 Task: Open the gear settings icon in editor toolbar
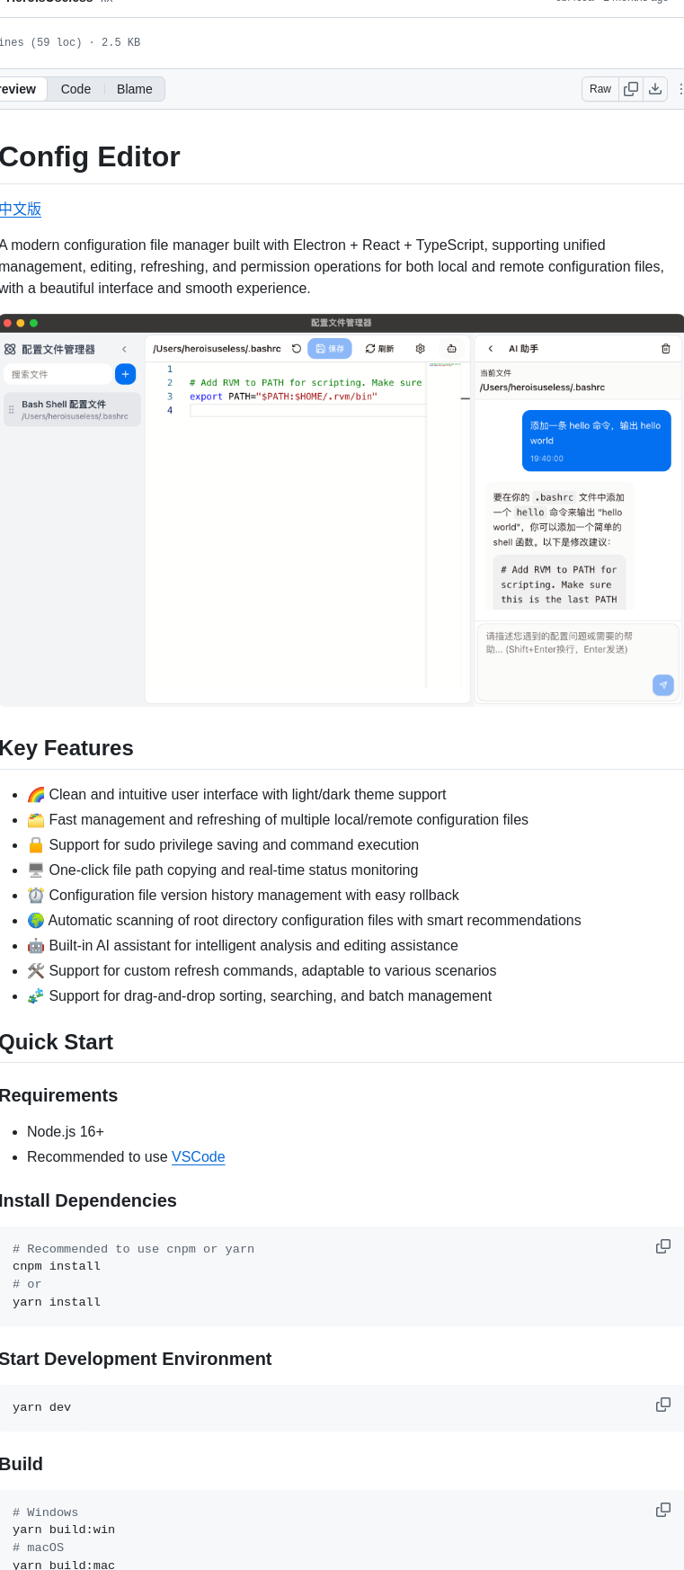click(x=420, y=349)
